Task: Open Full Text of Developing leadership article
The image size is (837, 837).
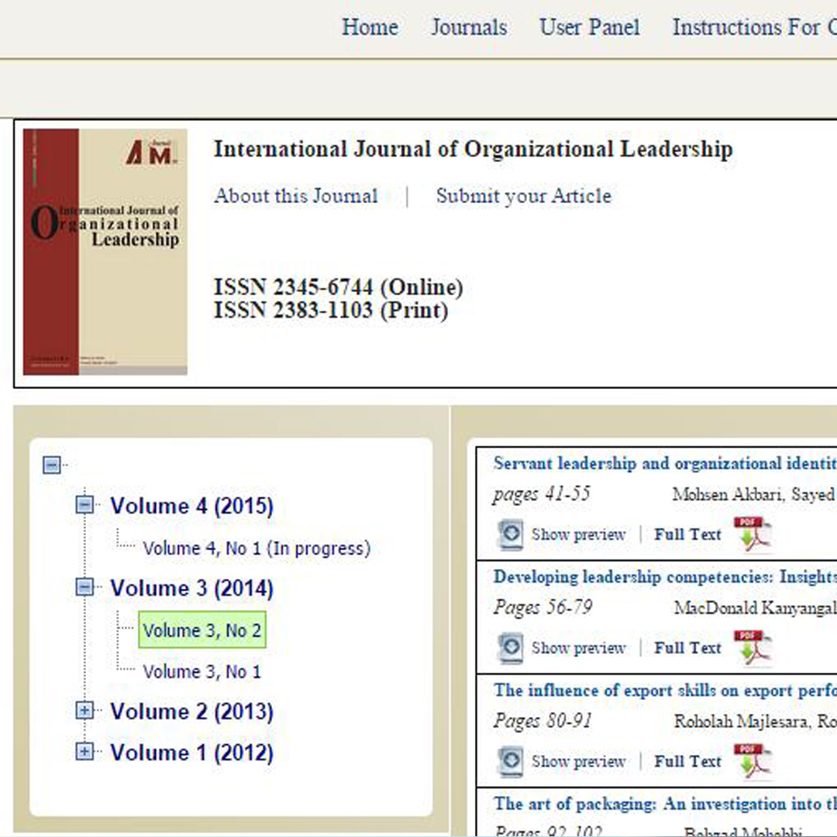Action: (687, 648)
